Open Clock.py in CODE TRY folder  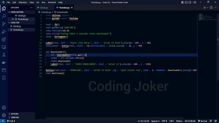pos(21,26)
